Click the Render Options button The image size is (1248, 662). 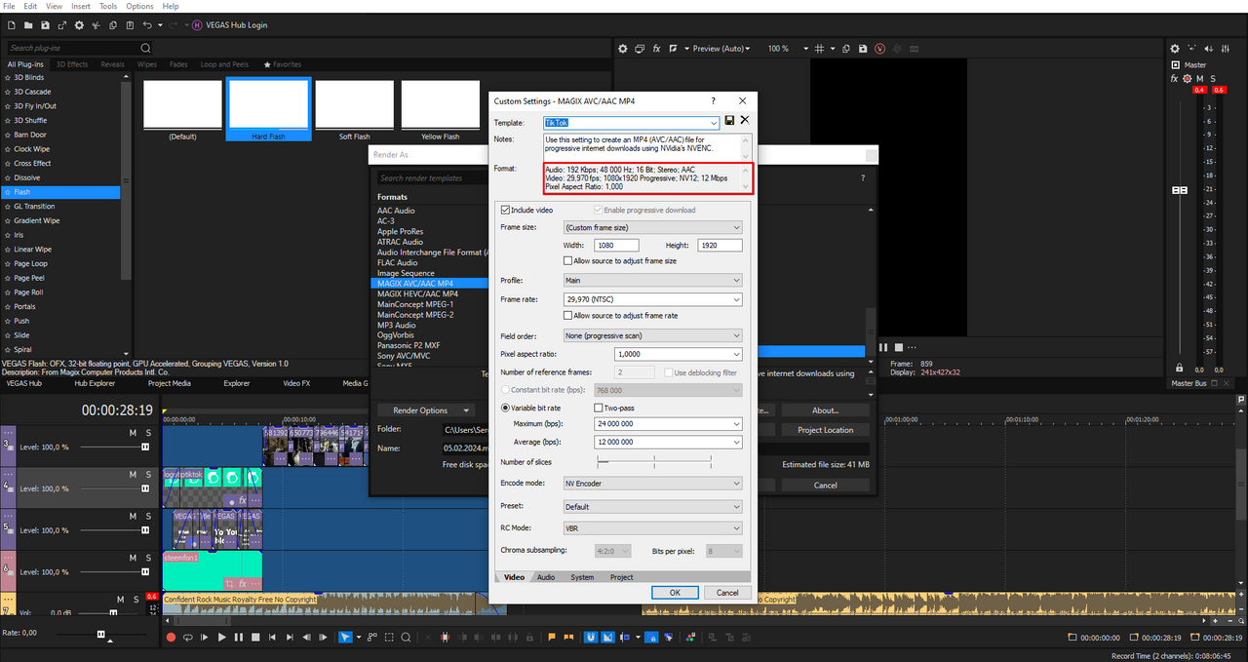coord(425,410)
